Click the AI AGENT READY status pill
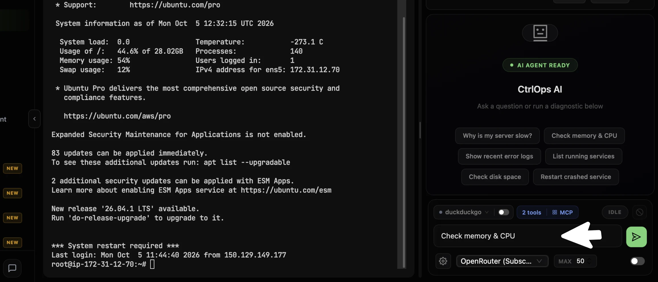The image size is (658, 282). [540, 65]
